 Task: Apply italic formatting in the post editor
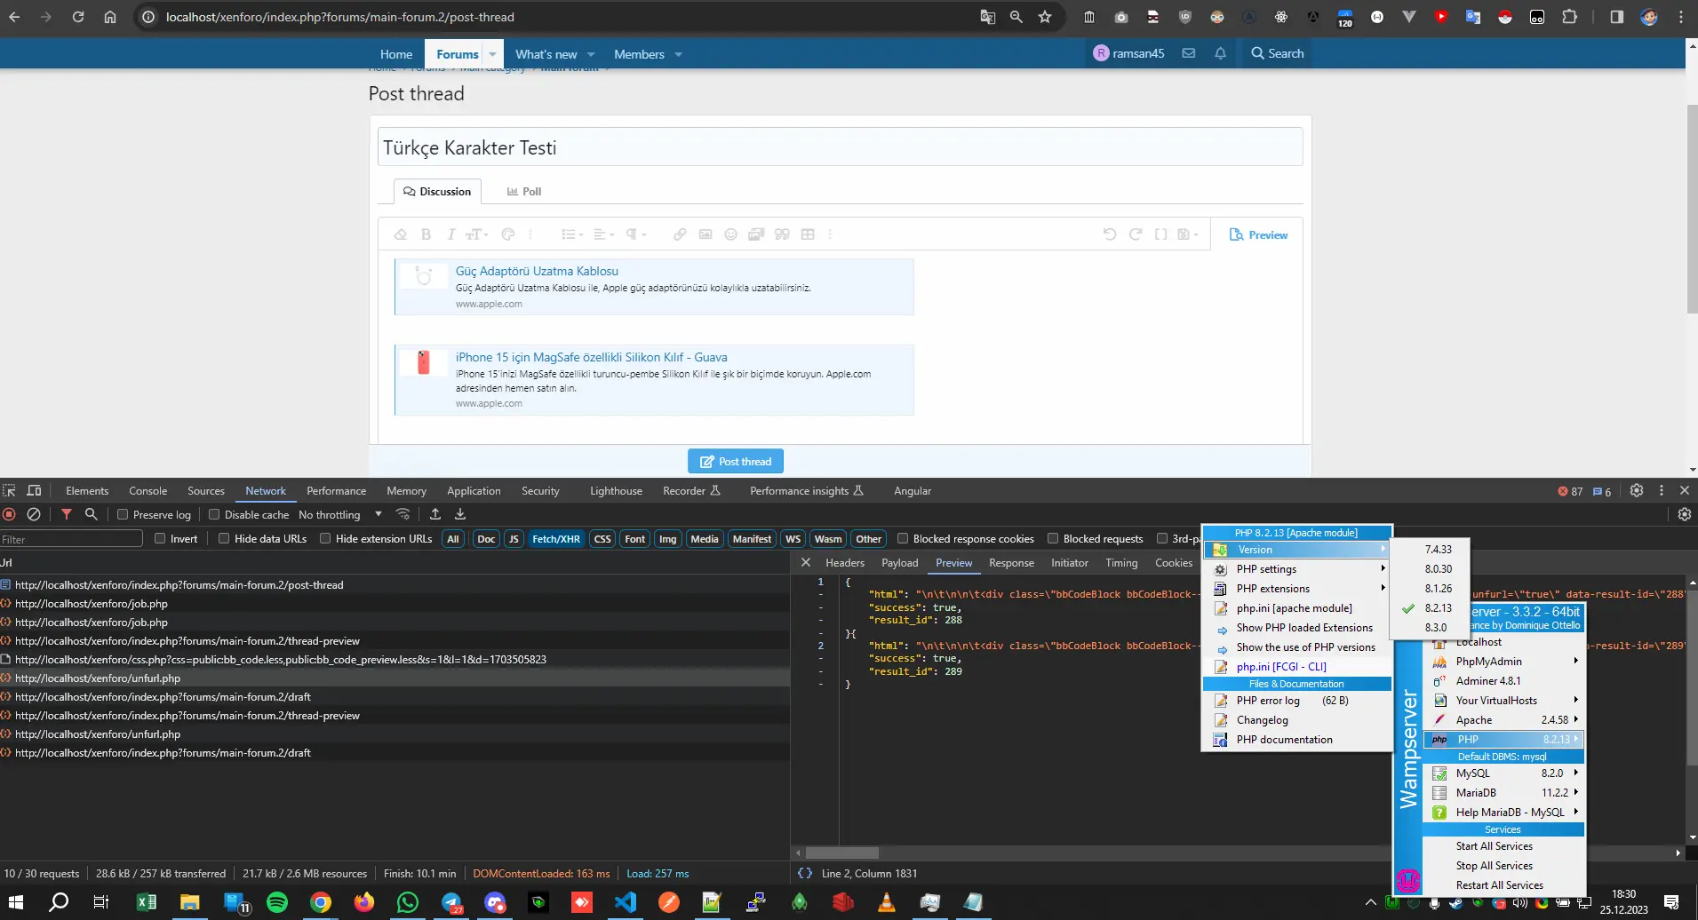450,234
